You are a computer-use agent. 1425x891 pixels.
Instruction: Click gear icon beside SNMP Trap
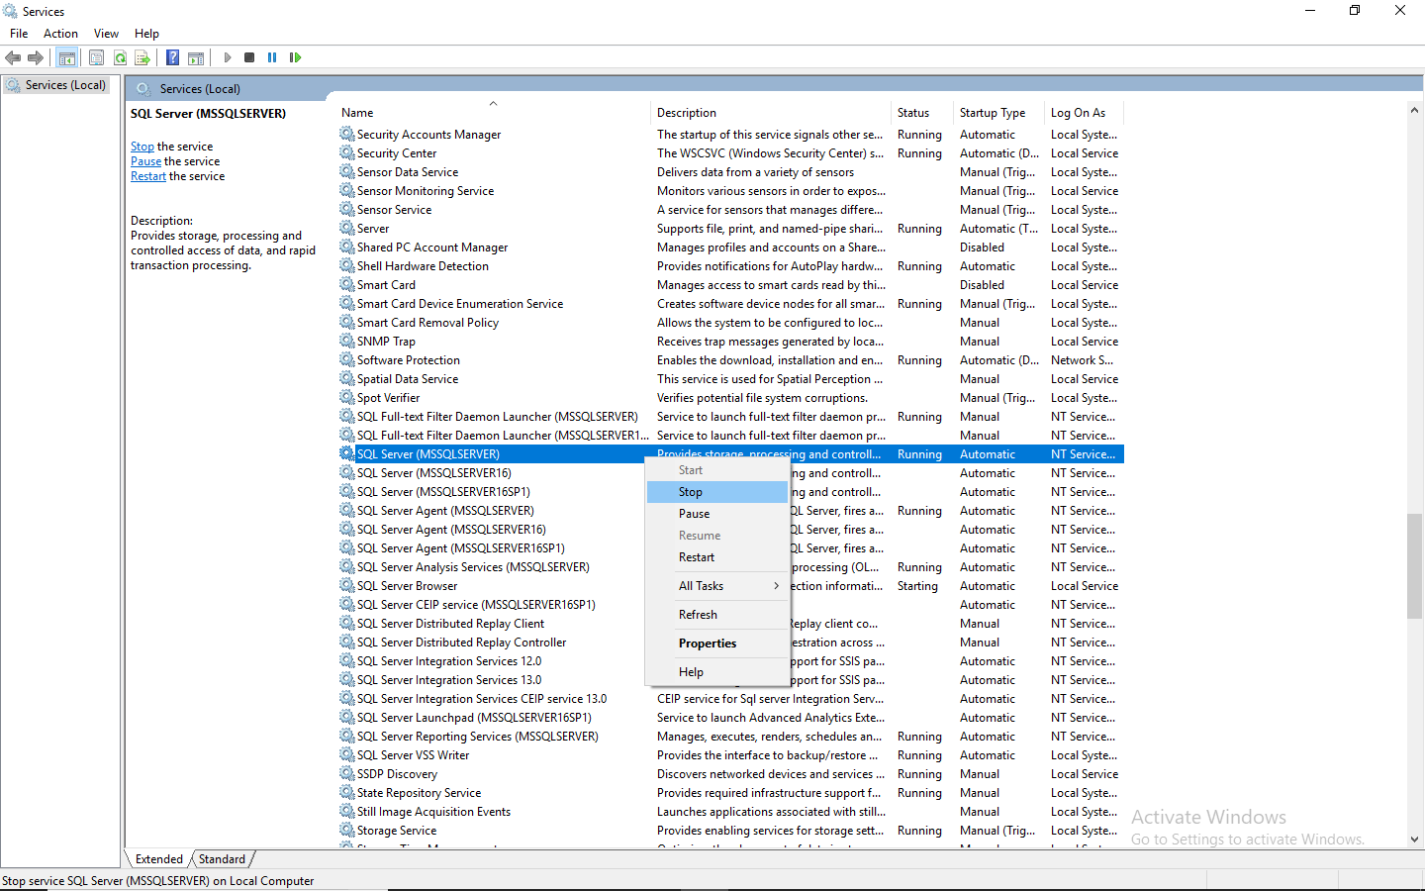pos(346,341)
